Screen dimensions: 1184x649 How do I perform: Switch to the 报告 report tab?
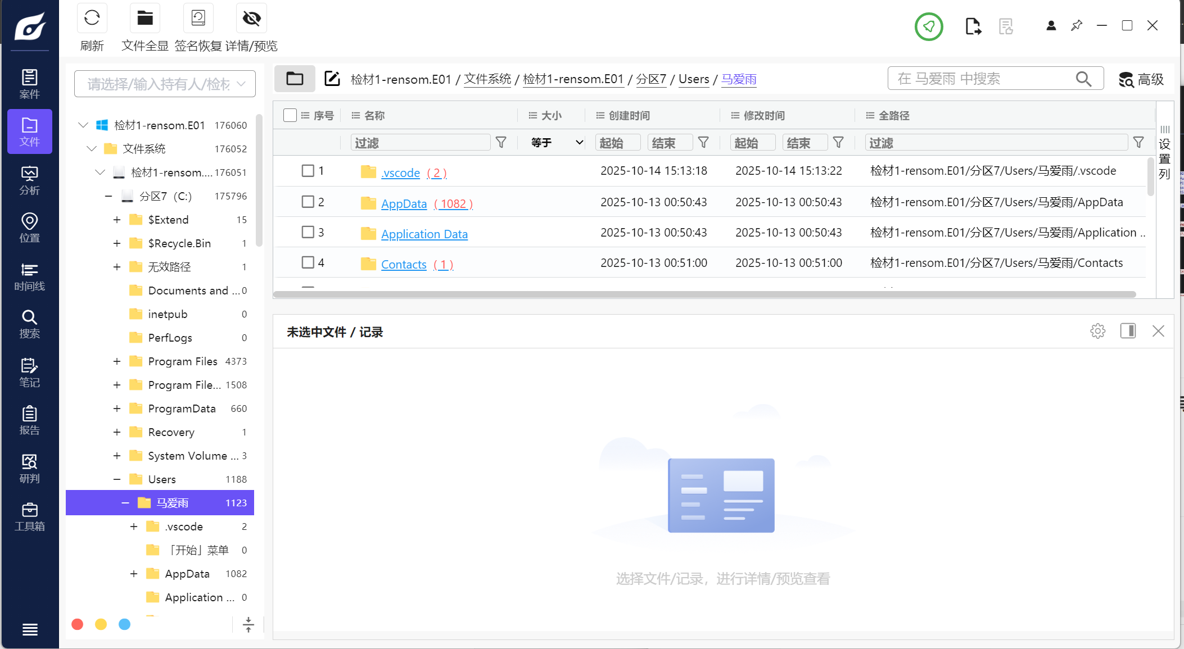[x=29, y=420]
